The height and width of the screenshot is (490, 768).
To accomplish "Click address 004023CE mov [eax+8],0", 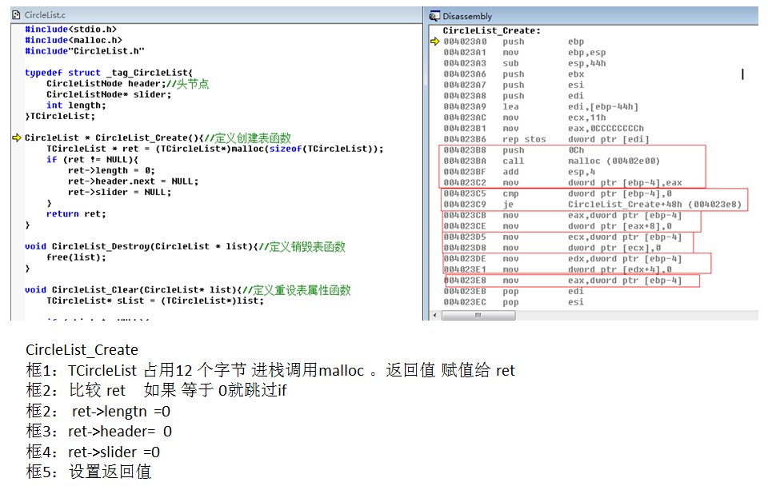I will click(x=558, y=226).
